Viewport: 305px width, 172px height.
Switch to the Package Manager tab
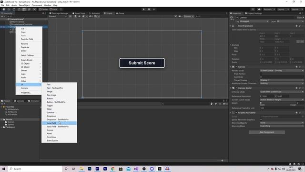coord(59,13)
